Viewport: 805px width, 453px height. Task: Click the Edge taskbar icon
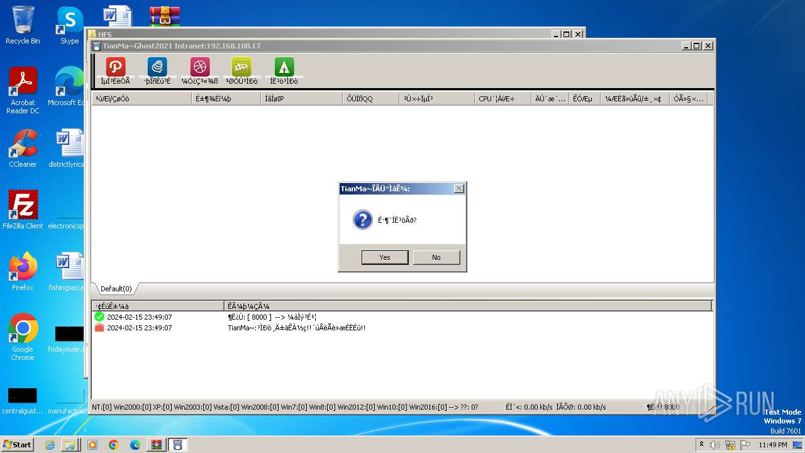click(x=135, y=445)
